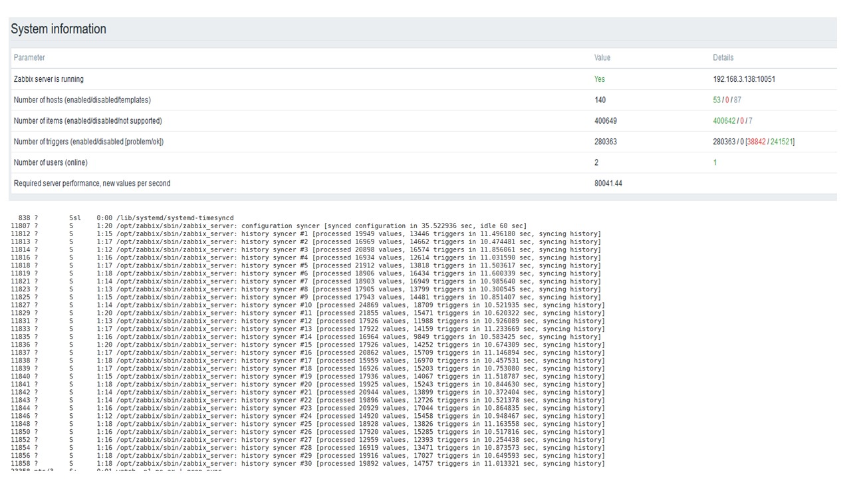
Task: Click the history syncer #17 line
Action: coord(308,361)
